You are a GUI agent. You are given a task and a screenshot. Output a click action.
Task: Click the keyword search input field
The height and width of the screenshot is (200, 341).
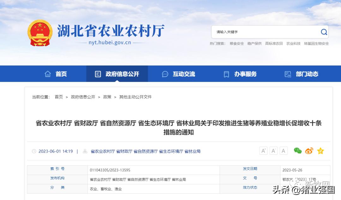[265, 32]
